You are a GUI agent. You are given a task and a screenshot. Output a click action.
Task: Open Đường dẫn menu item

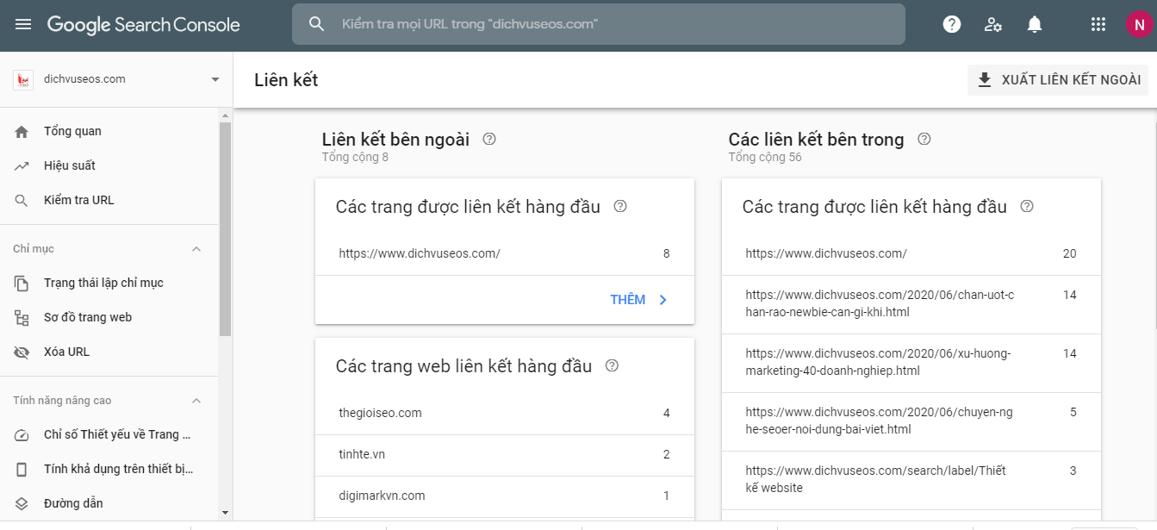[x=109, y=503]
